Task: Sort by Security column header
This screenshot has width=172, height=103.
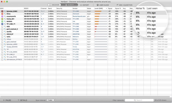Action: [59, 8]
